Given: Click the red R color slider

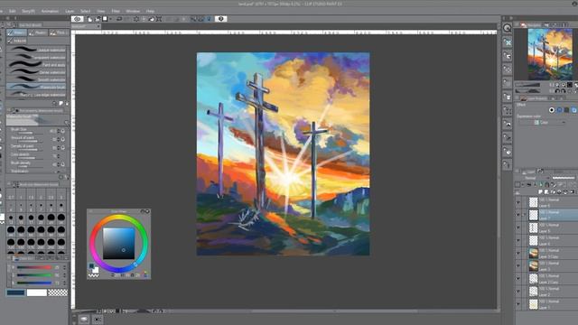Looking at the screenshot, I should click(x=34, y=267).
